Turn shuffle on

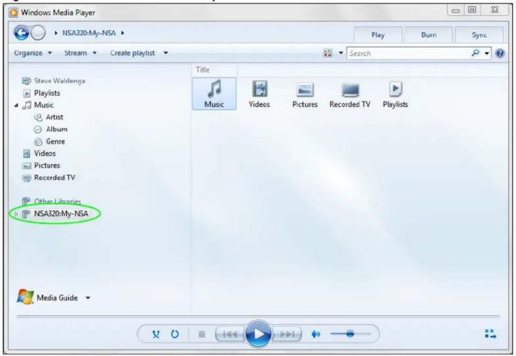pos(156,334)
